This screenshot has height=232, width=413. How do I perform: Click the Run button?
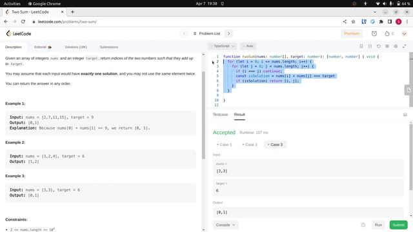(378, 225)
